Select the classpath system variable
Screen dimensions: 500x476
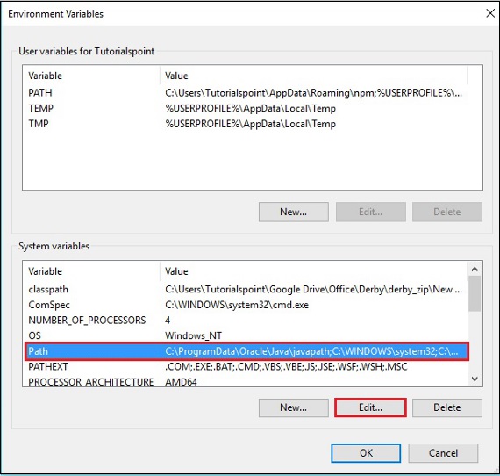click(245, 289)
